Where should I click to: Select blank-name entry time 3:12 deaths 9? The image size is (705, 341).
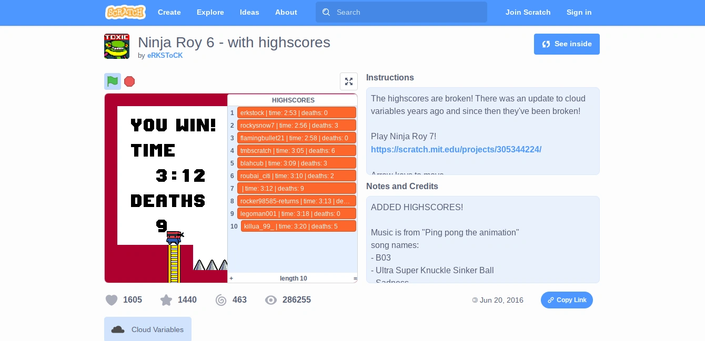[297, 189]
